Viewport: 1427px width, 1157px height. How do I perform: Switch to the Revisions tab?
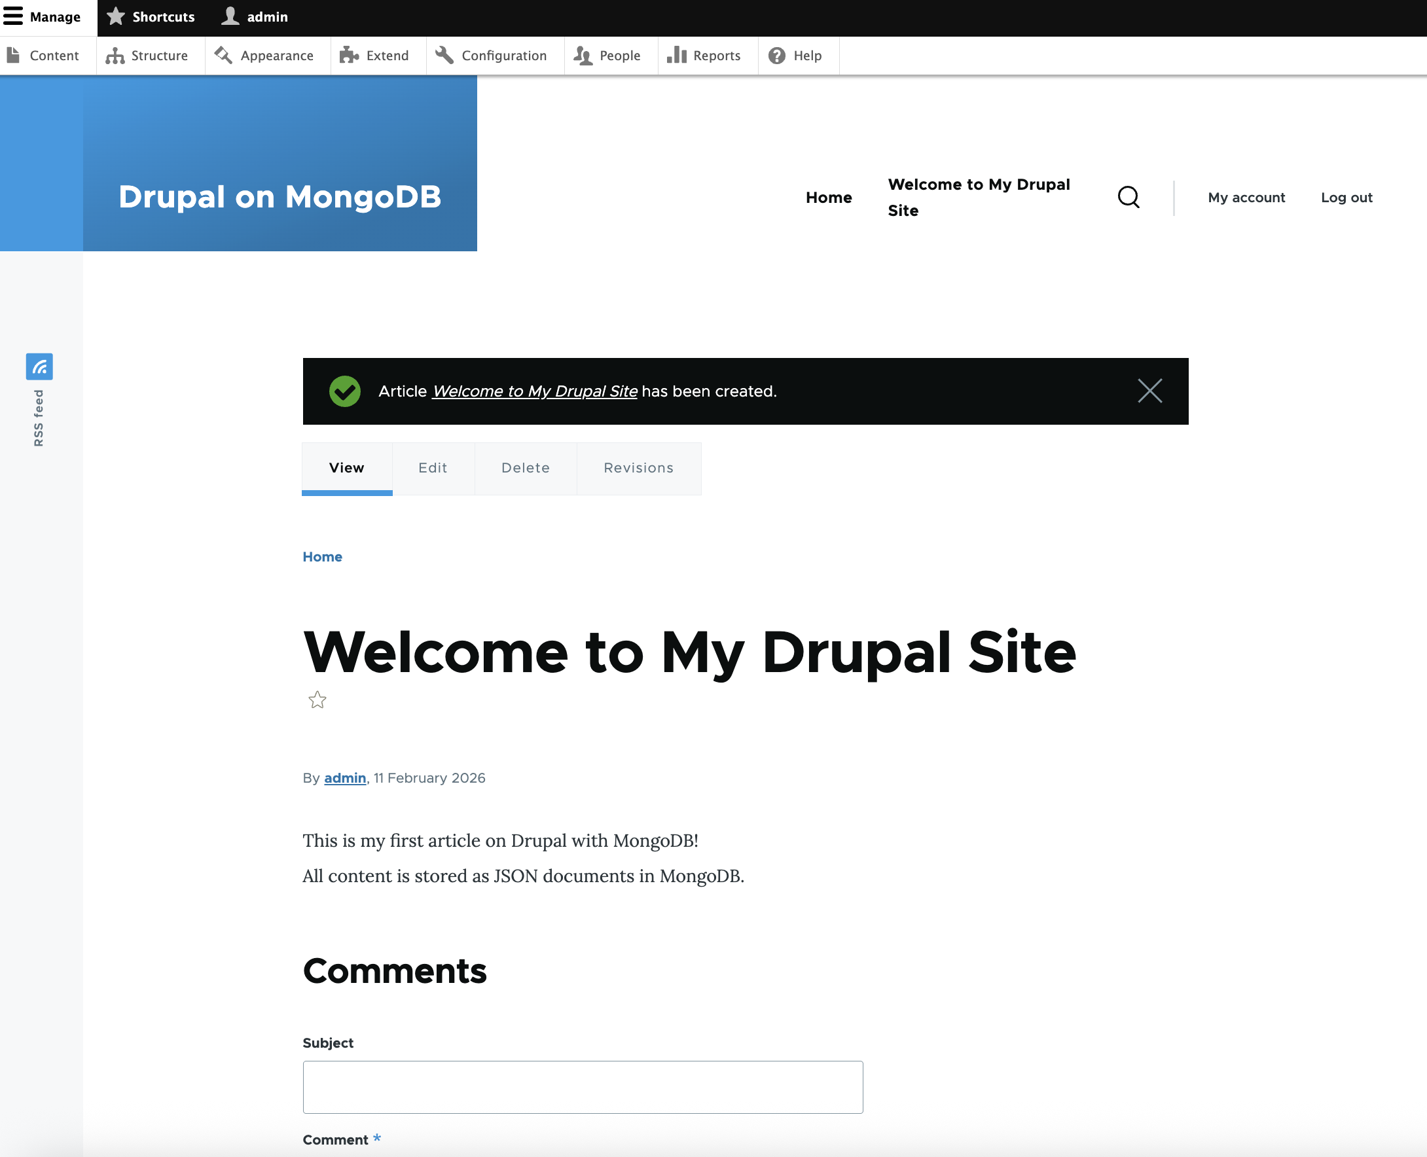(638, 468)
